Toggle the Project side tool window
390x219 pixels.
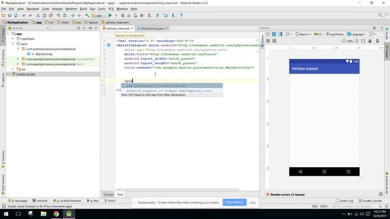[x=3, y=35]
